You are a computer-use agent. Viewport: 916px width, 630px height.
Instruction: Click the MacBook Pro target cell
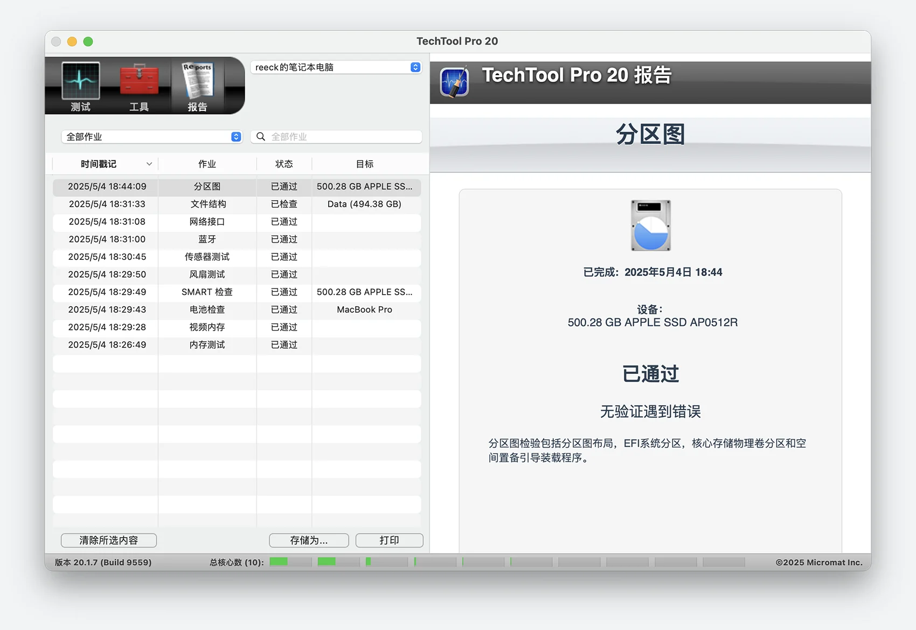tap(364, 309)
